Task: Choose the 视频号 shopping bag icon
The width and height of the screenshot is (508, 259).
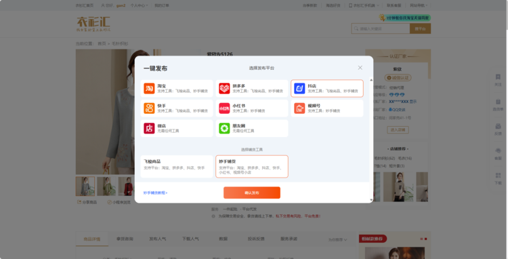Action: click(x=299, y=108)
